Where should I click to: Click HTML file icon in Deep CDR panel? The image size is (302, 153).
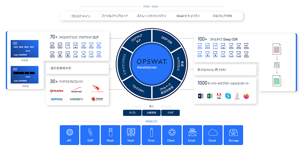(215, 46)
